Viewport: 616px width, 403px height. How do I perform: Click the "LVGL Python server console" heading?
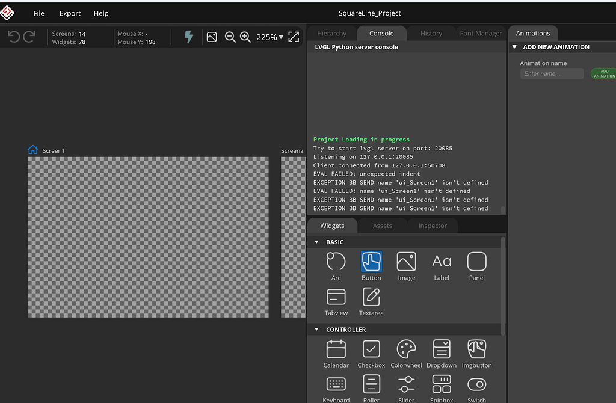(356, 47)
